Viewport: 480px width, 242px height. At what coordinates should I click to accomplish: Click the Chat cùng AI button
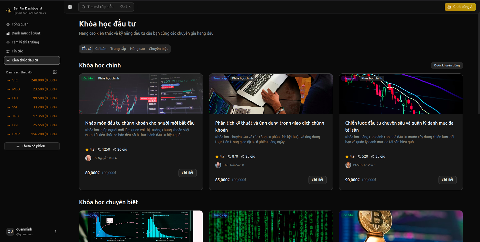460,7
